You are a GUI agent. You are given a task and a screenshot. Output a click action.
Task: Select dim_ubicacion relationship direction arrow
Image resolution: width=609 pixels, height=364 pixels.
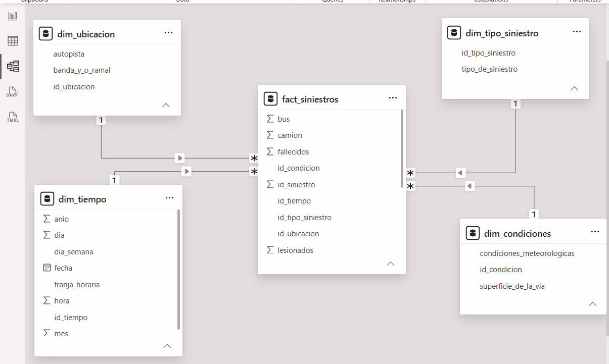click(180, 158)
